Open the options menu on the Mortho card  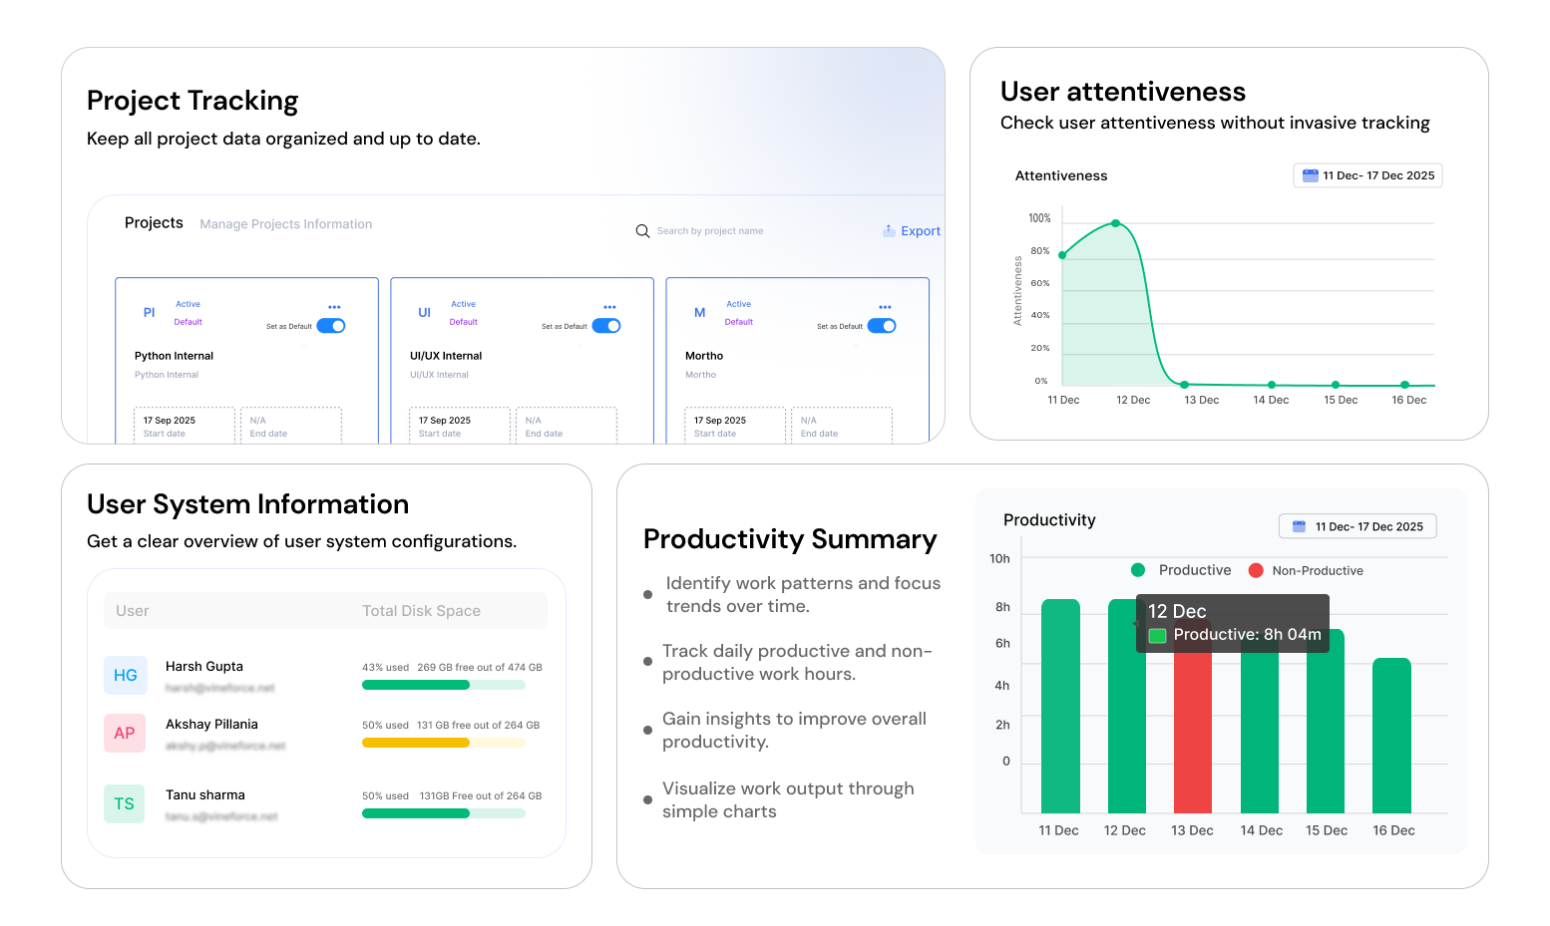[x=885, y=307]
